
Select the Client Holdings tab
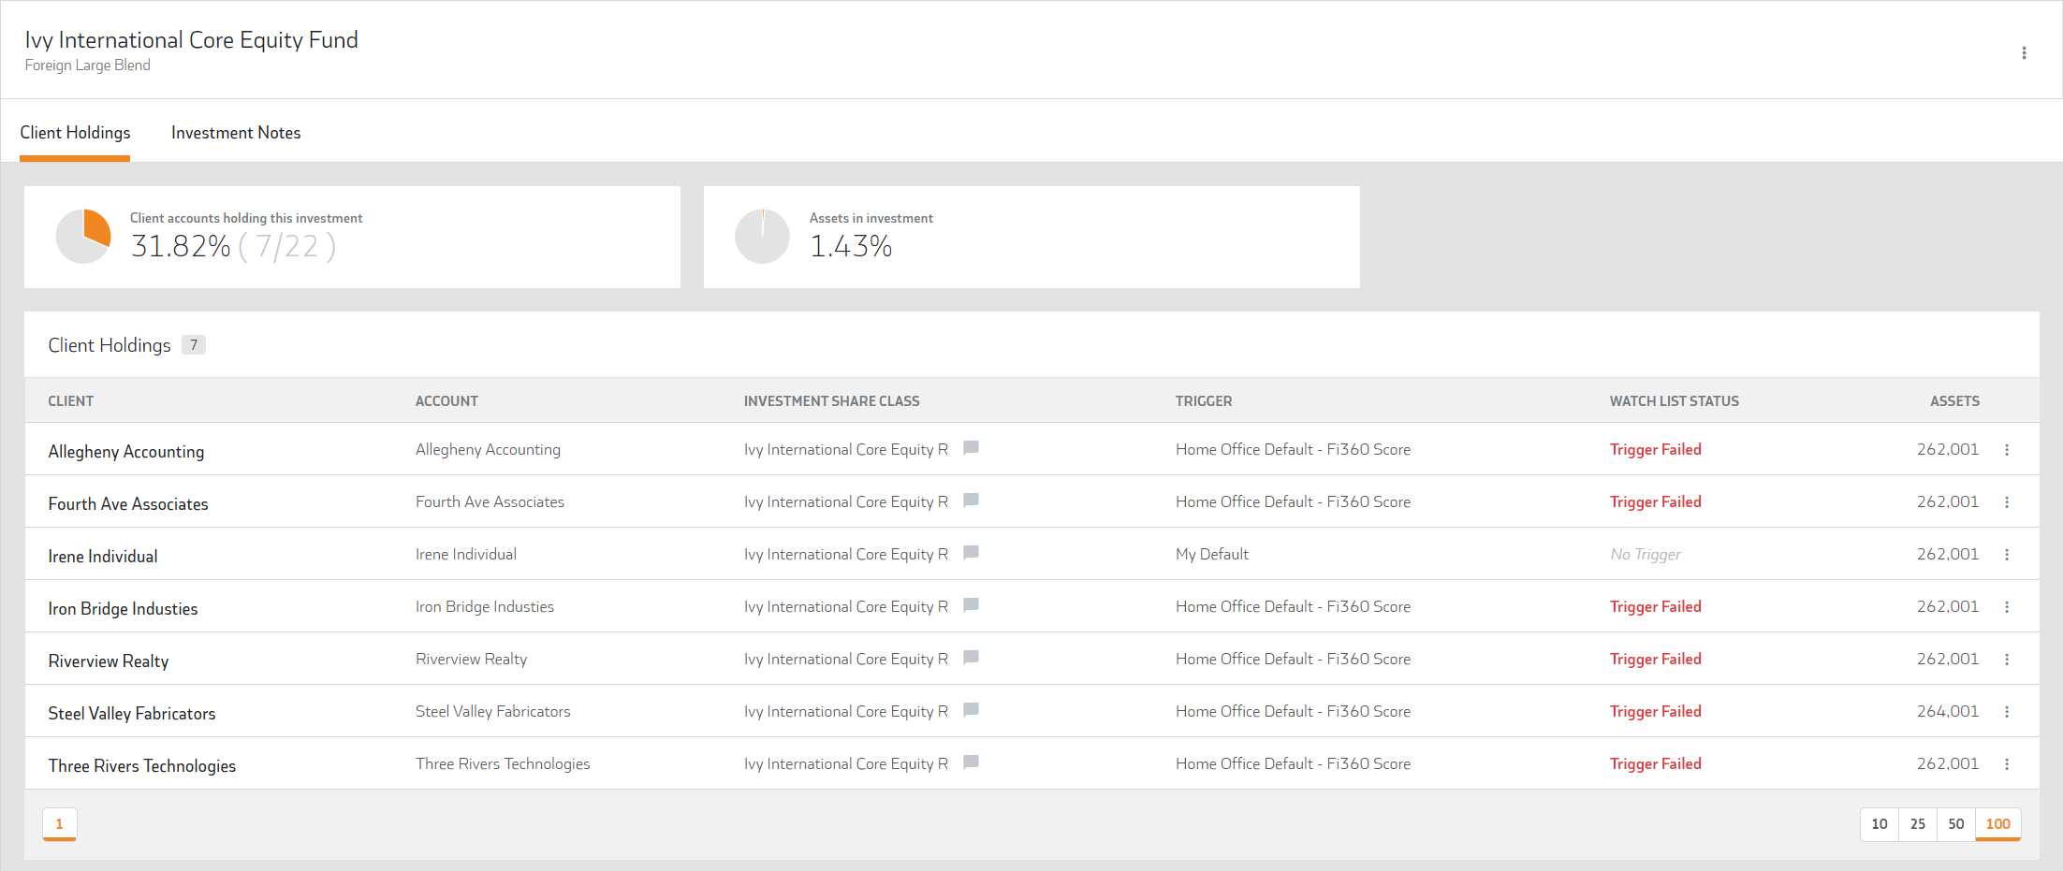pos(75,133)
